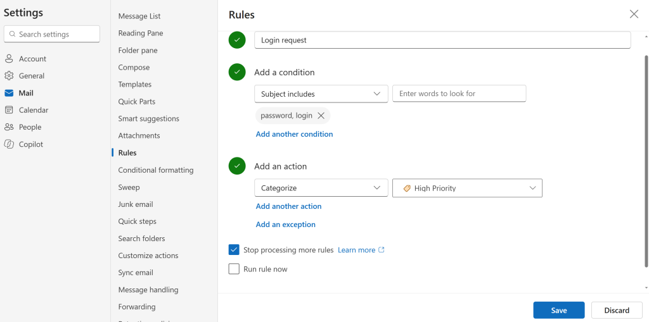This screenshot has width=649, height=322.
Task: Open the High Priority category dropdown
Action: pos(467,188)
